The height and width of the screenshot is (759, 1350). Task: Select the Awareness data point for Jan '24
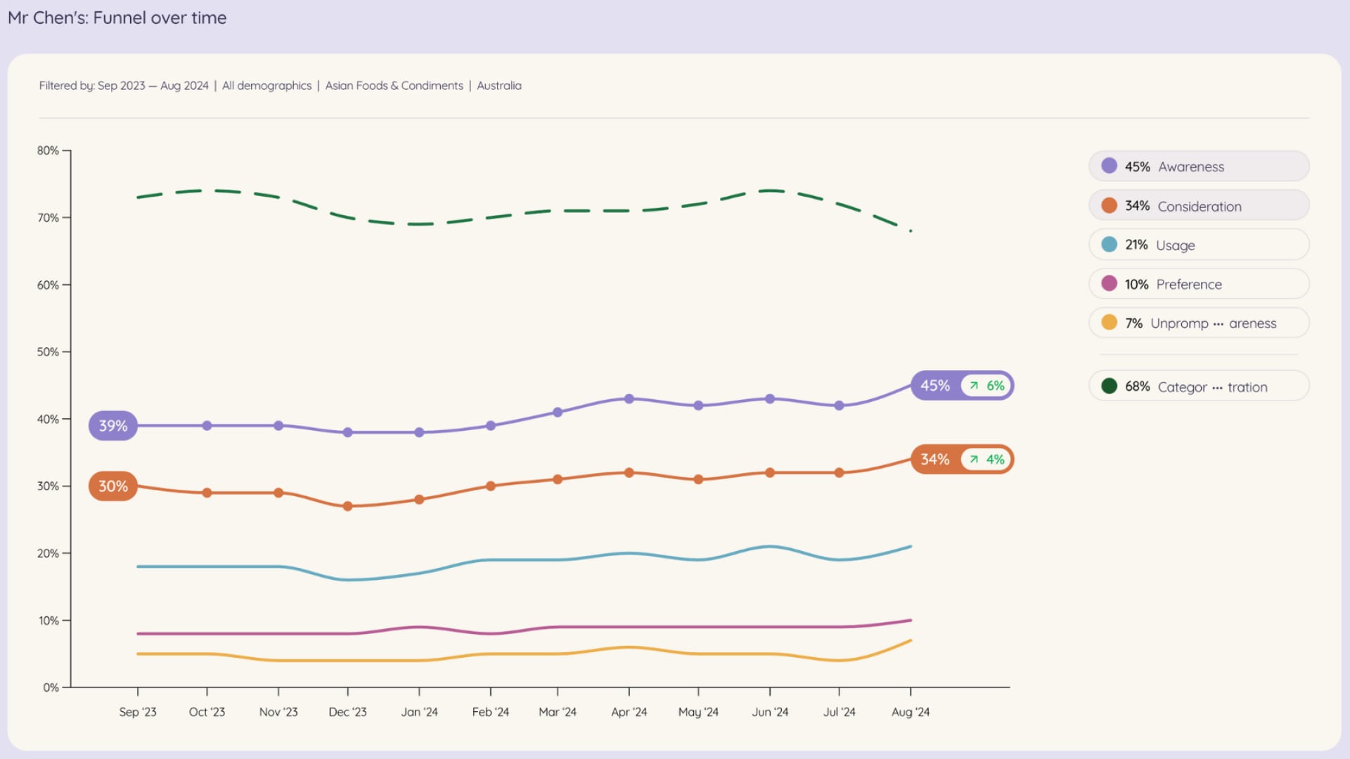[x=419, y=433]
